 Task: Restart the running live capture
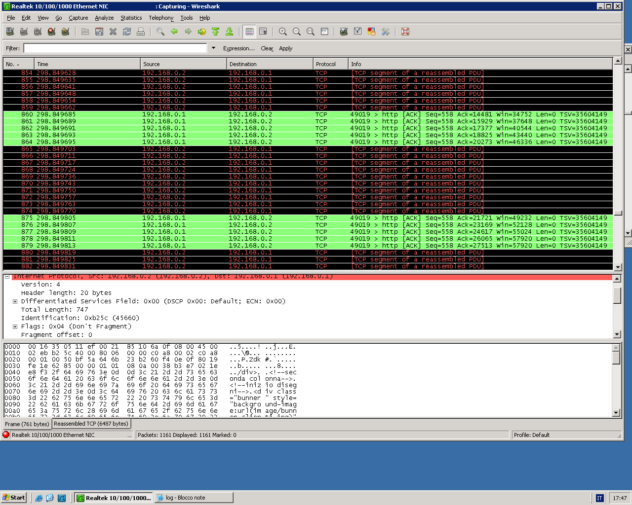point(65,32)
